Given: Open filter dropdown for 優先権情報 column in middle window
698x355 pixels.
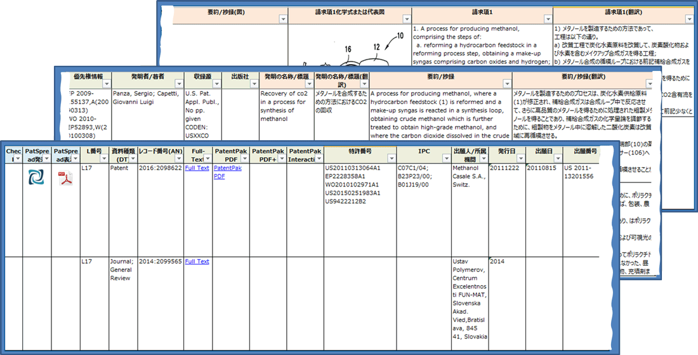Looking at the screenshot, I should [x=106, y=84].
